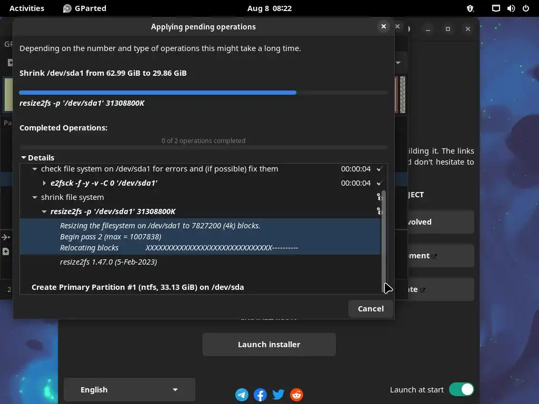539x404 pixels.
Task: Open the Facebook link icon
Action: [260, 395]
